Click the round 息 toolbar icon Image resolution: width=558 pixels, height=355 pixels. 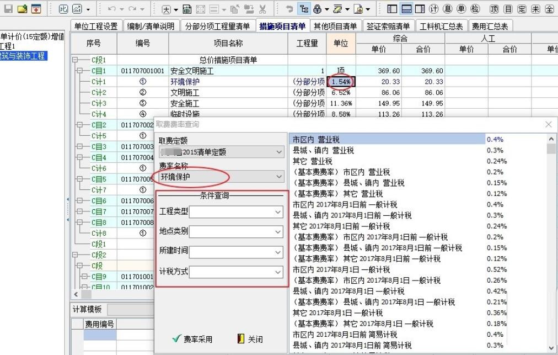[x=448, y=9]
